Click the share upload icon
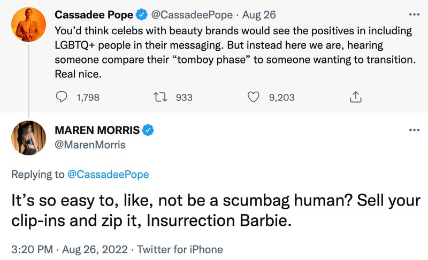428x260 pixels. [x=356, y=97]
